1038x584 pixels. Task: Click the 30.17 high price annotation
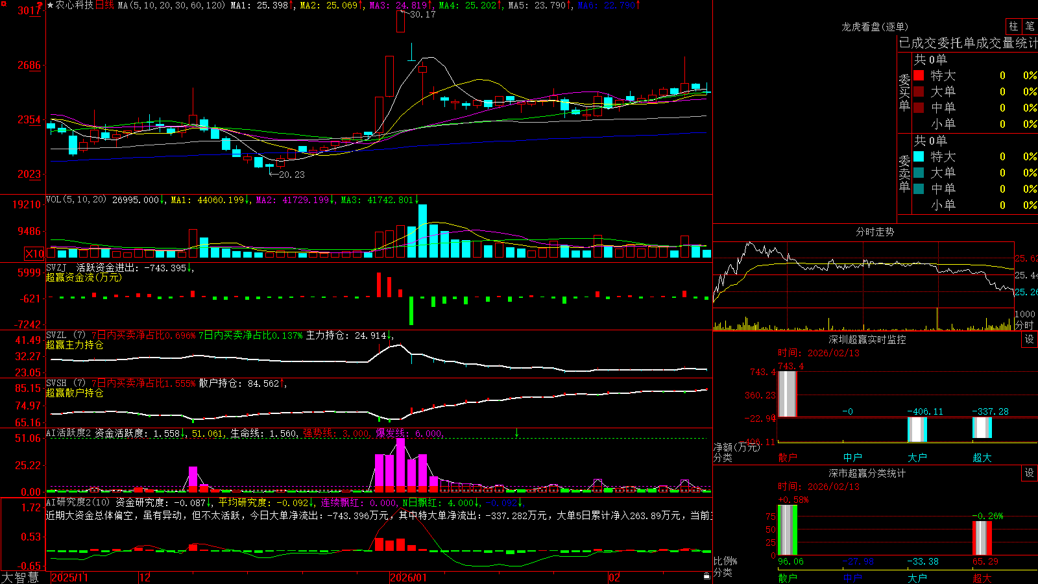pos(422,14)
